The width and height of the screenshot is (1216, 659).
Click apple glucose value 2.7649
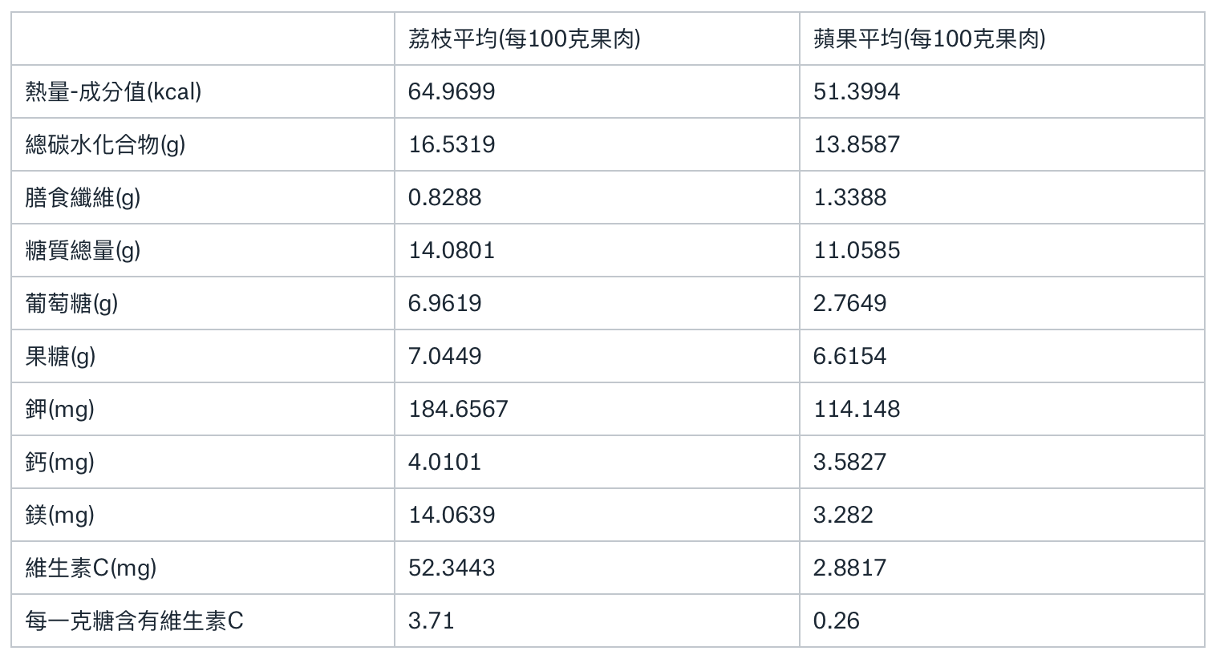click(x=850, y=303)
